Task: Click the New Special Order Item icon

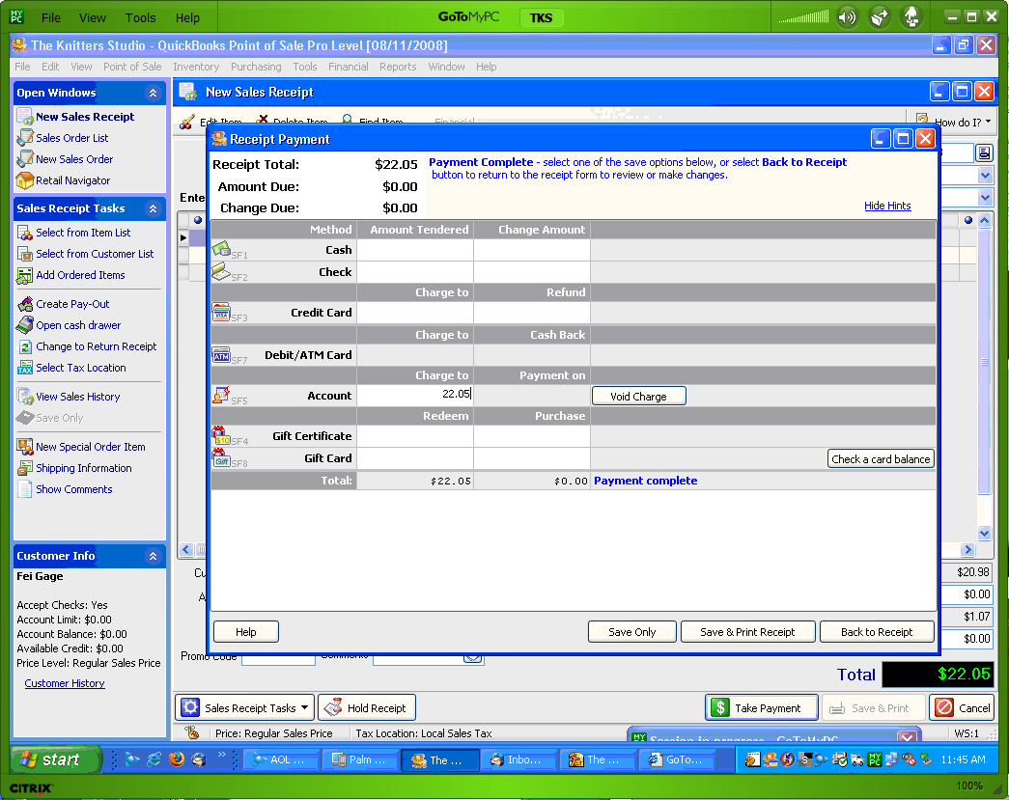Action: (x=25, y=447)
